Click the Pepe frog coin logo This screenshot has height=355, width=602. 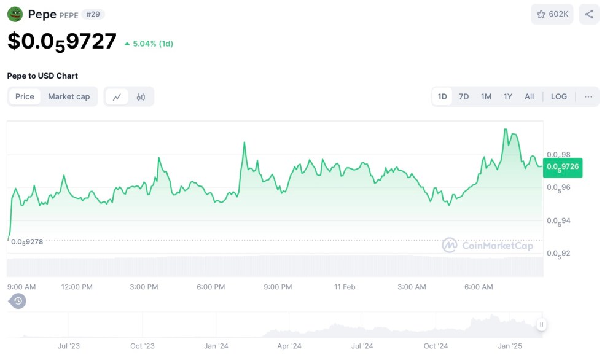coord(15,14)
